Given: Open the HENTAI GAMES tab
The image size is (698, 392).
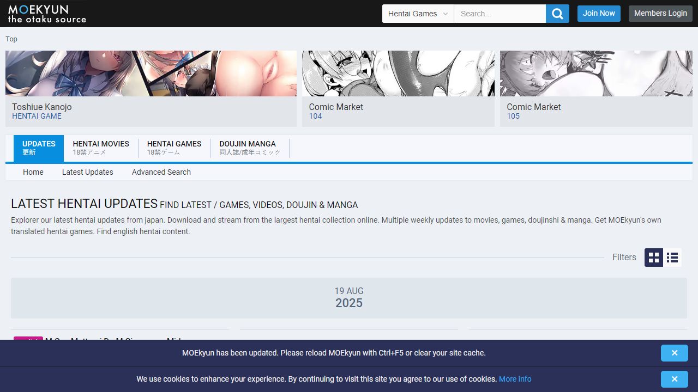Looking at the screenshot, I should pyautogui.click(x=174, y=148).
